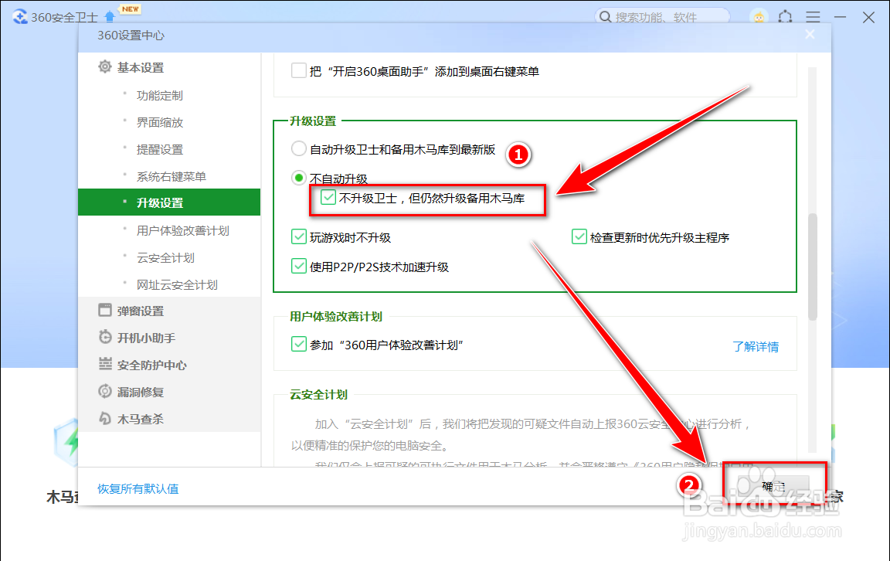This screenshot has height=561, width=890.
Task: Toggle 不升级卫士，但仍然升级备用木马库 checkbox
Action: 328,198
